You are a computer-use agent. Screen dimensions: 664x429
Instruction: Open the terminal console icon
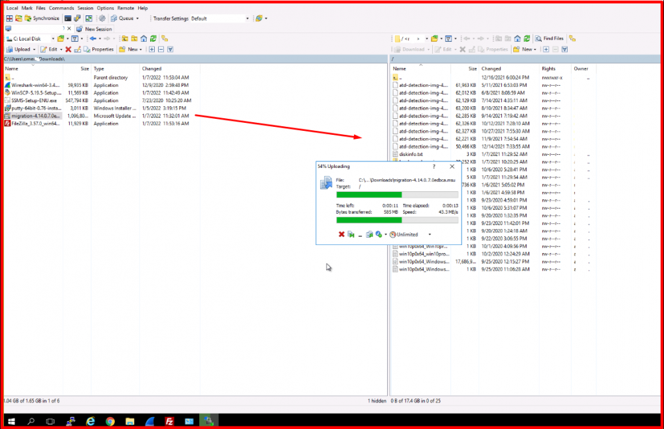(68, 18)
